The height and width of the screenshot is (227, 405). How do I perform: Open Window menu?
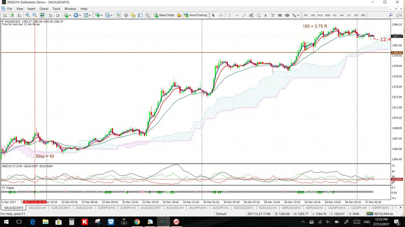(x=70, y=9)
